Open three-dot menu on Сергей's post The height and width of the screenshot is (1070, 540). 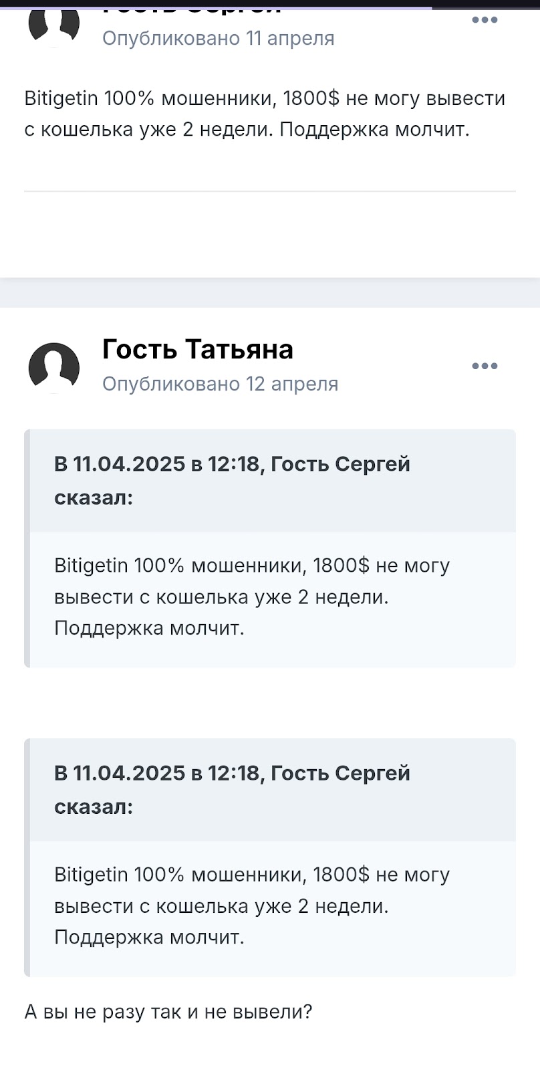pos(485,20)
